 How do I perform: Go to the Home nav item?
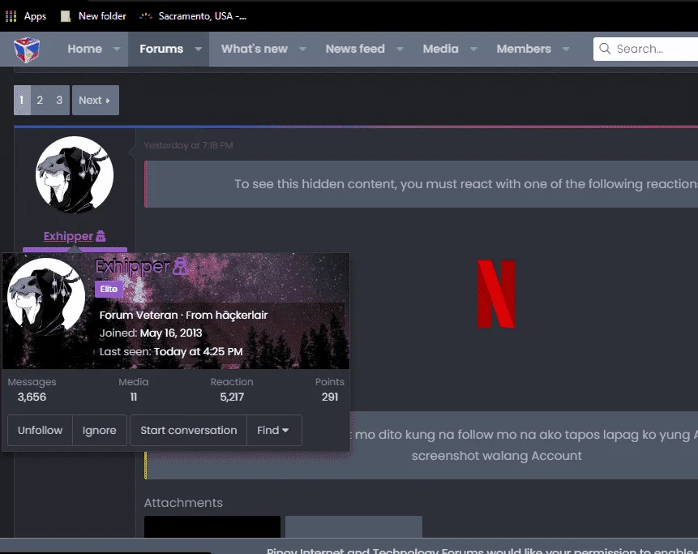(x=84, y=49)
